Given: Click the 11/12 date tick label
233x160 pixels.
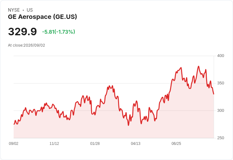Looking at the screenshot, I should tap(54, 144).
